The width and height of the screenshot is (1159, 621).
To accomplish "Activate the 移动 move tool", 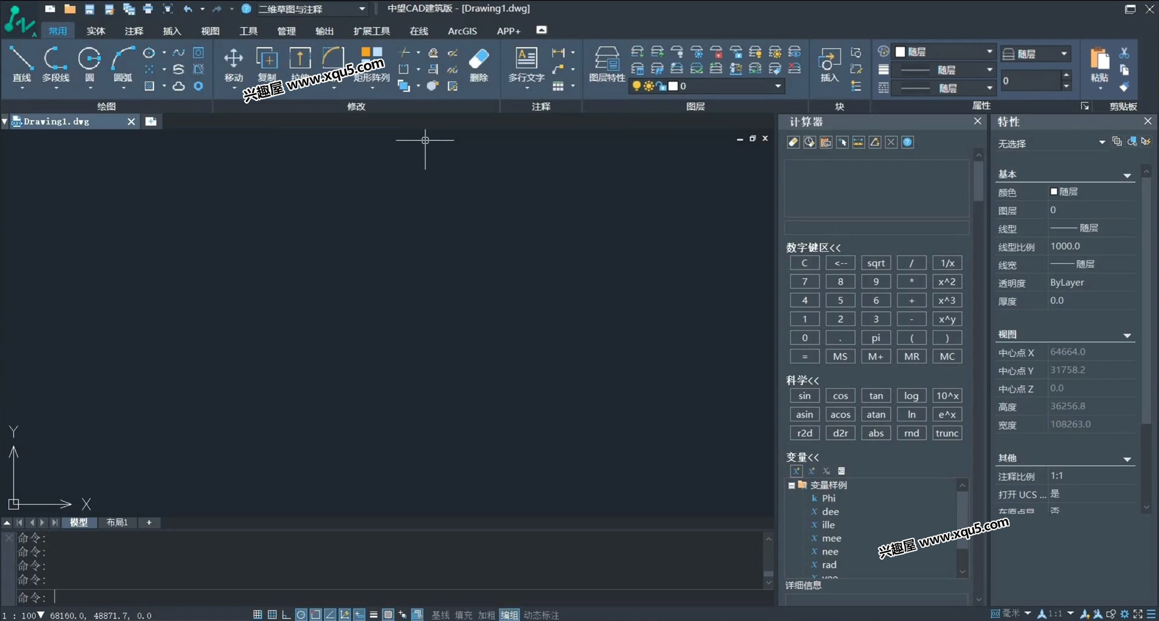I will coord(234,64).
